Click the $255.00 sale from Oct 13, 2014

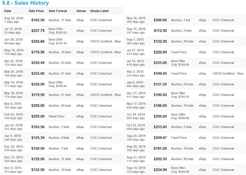pyautogui.click(x=160, y=127)
